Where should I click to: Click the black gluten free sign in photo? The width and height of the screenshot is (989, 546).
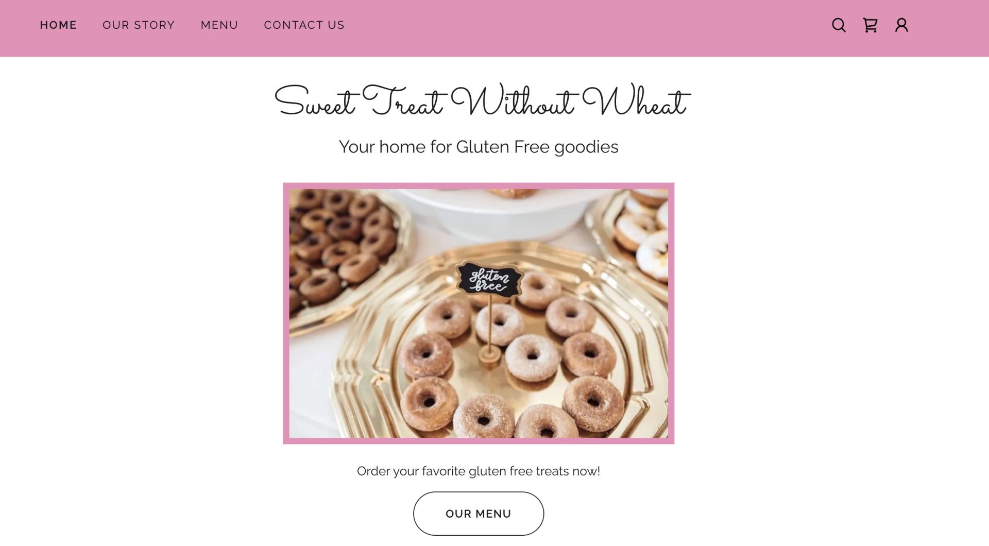(489, 280)
